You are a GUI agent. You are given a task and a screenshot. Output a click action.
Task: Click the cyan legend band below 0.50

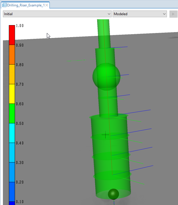click(x=12, y=133)
